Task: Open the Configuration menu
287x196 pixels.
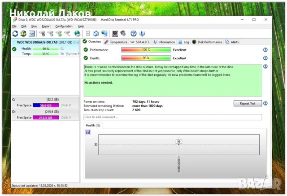Action: tap(64, 26)
